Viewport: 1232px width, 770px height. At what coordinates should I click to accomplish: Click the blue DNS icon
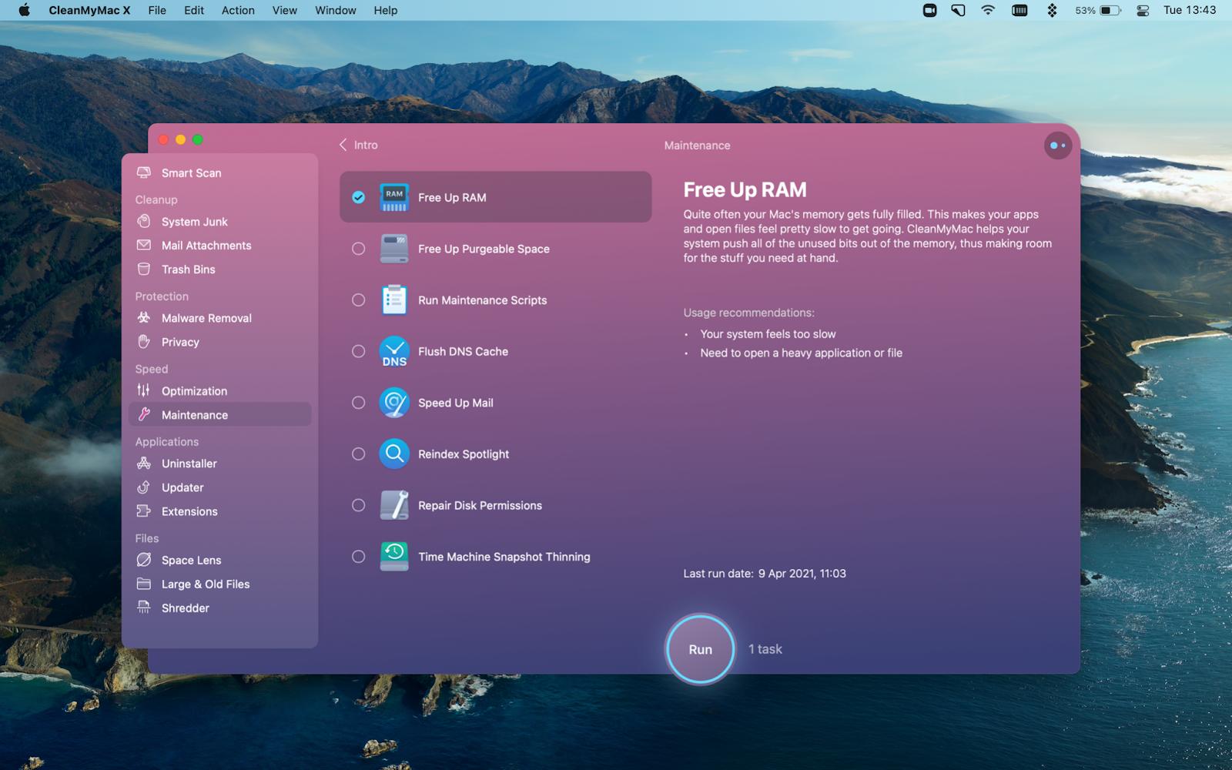[394, 351]
